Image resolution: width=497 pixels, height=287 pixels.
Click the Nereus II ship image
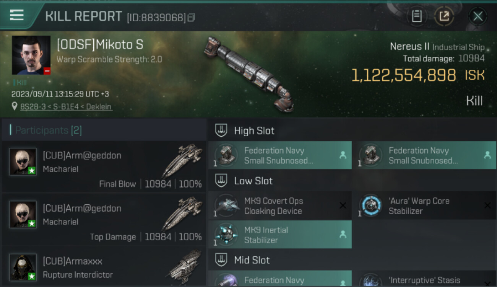(x=249, y=74)
